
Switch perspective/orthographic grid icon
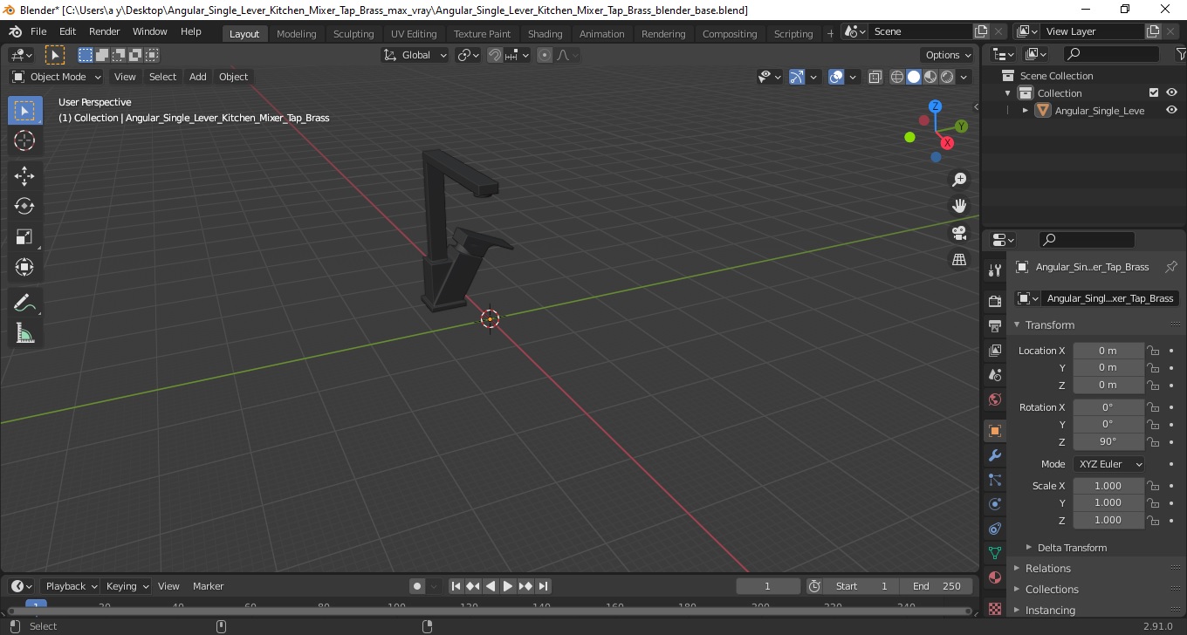[x=959, y=259]
